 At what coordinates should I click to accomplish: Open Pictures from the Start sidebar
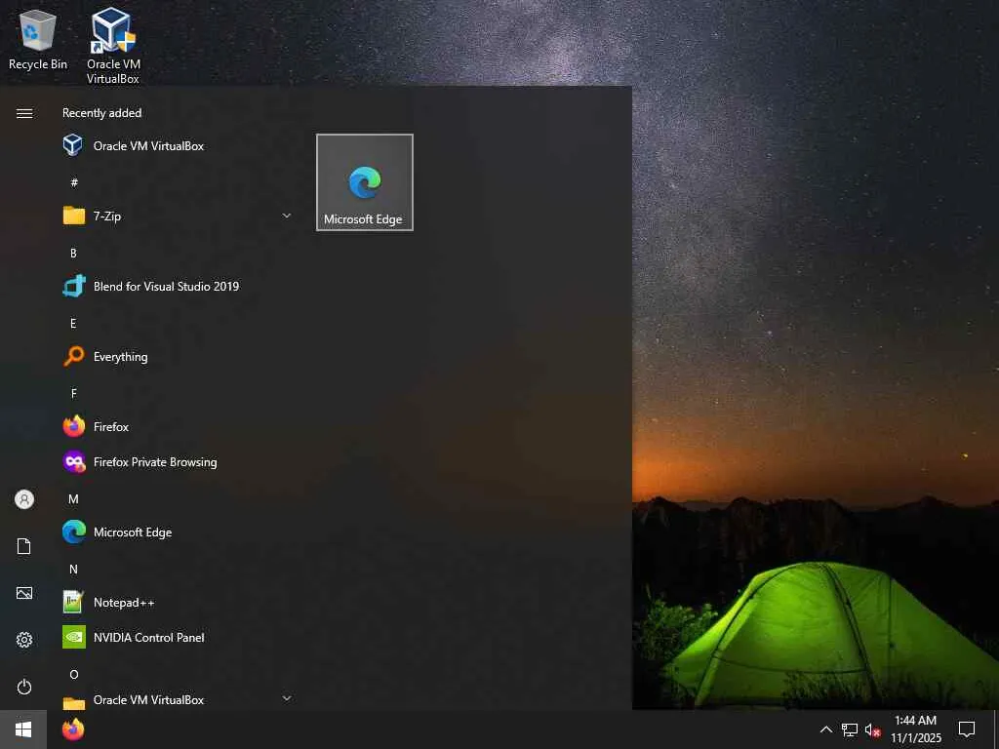tap(24, 593)
